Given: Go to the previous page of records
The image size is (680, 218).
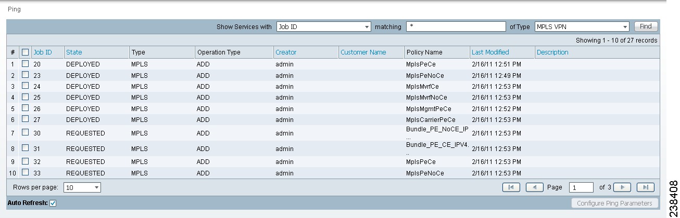Looking at the screenshot, I should 534,187.
